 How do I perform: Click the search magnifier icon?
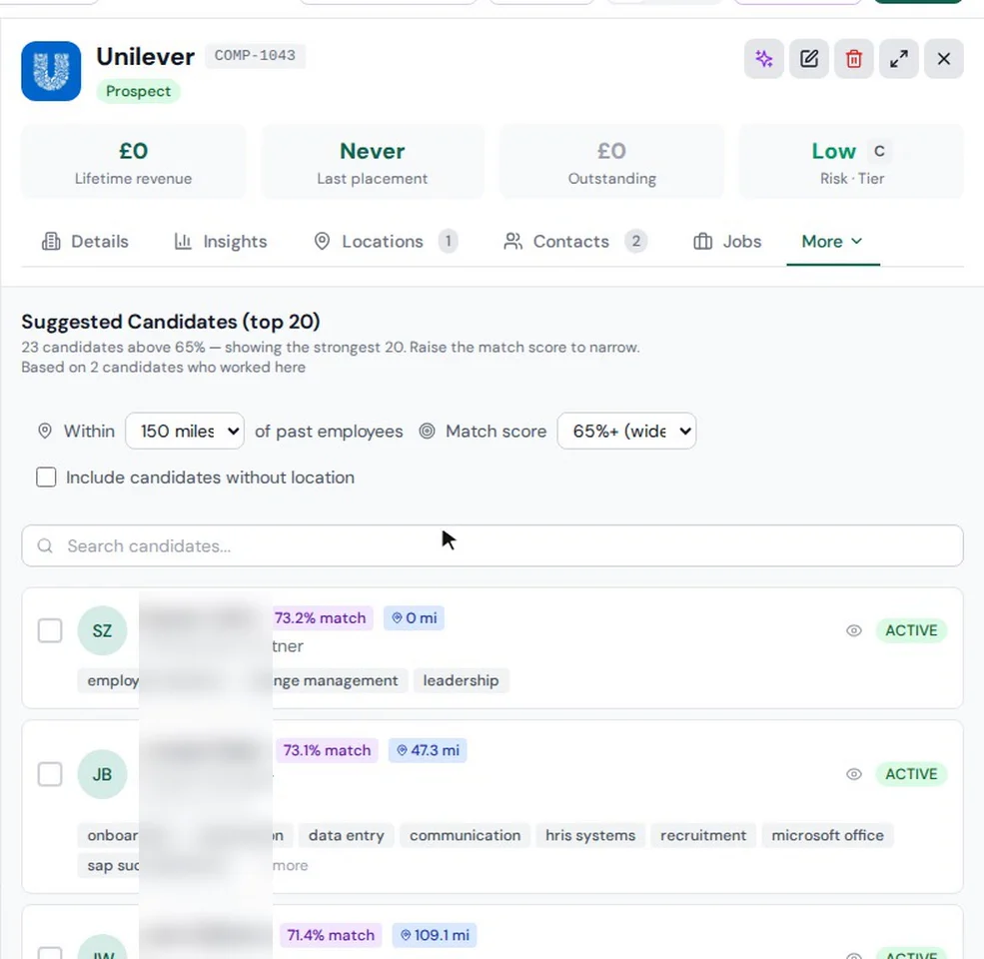coord(45,546)
